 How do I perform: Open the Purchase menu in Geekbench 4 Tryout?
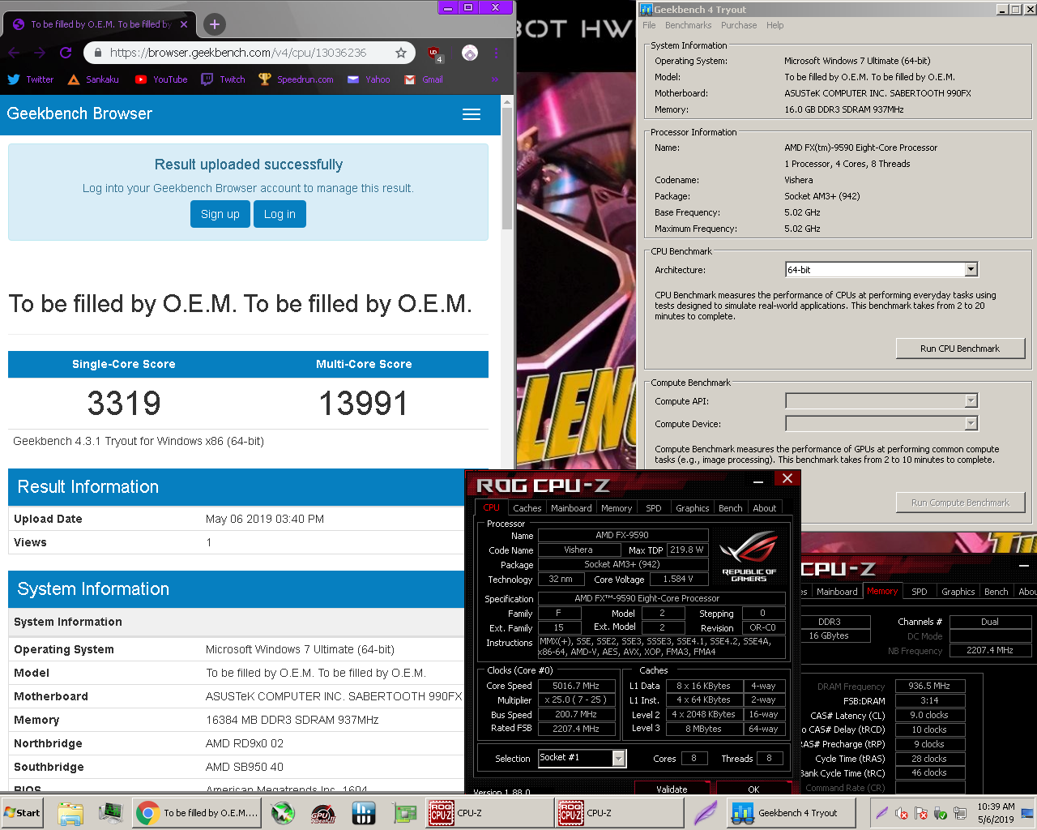[739, 25]
